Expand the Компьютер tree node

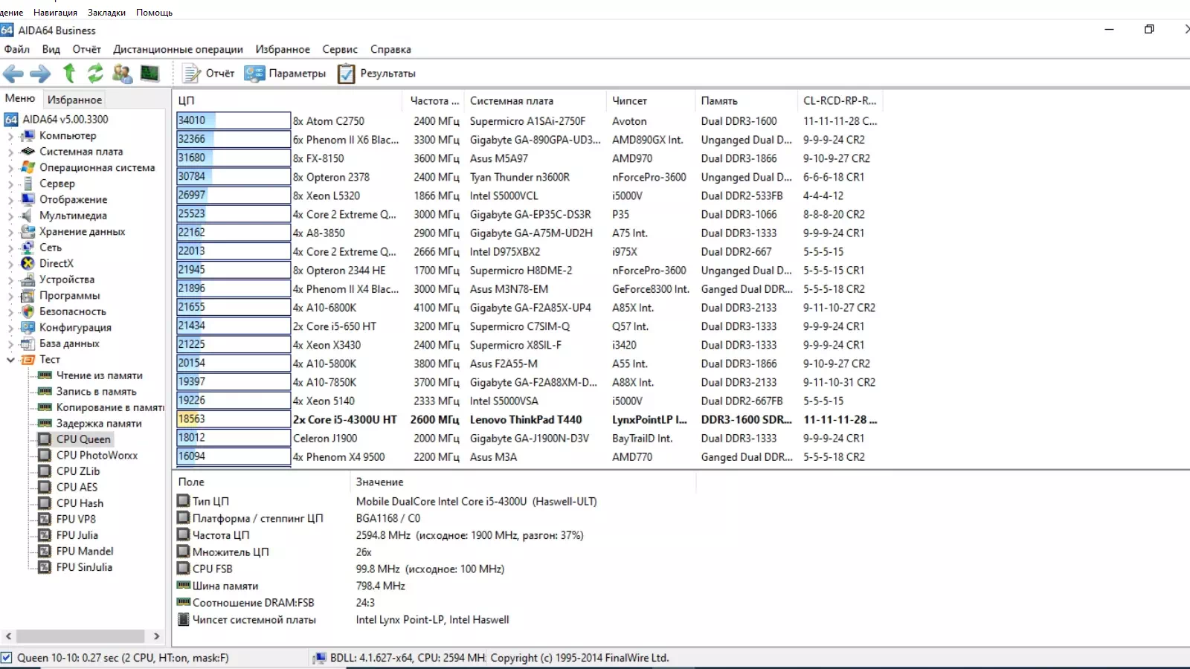[x=10, y=135]
